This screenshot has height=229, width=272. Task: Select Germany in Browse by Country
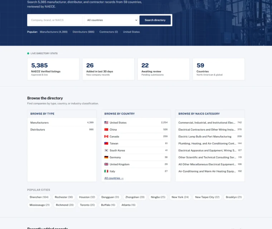(136, 157)
